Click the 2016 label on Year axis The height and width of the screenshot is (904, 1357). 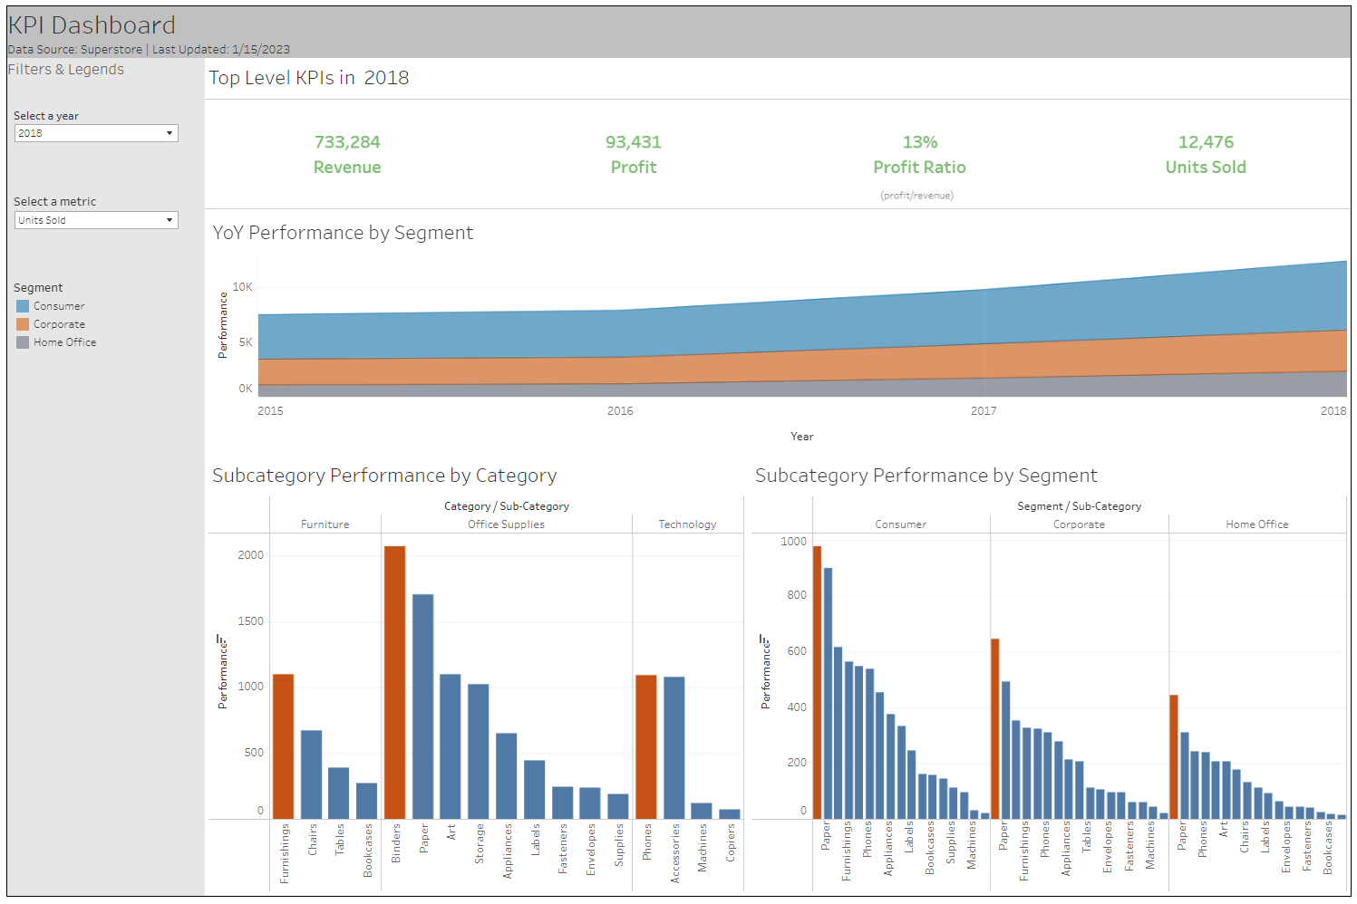point(620,411)
